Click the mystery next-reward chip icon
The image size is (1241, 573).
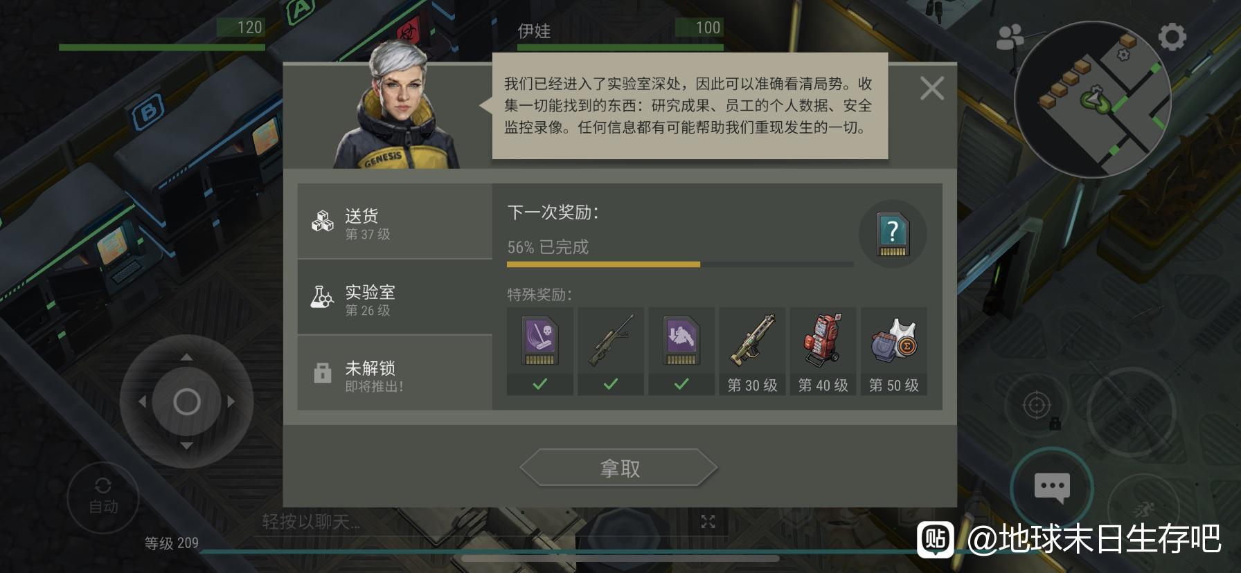[x=893, y=234]
